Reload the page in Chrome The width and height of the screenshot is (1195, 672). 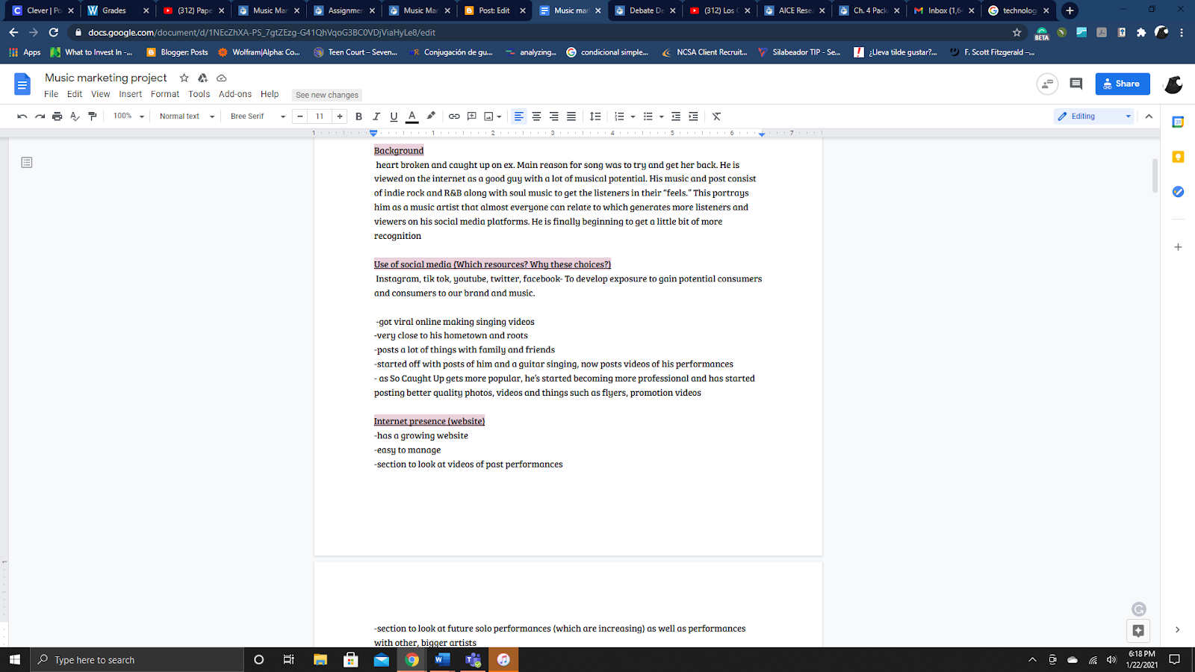[53, 32]
